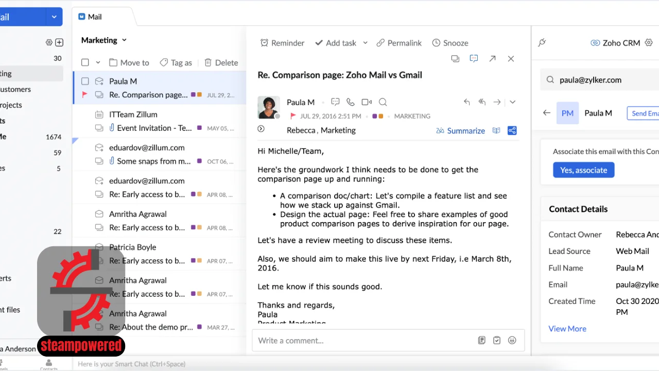Image resolution: width=659 pixels, height=371 pixels.
Task: Click Smart Chat bar at bottom
Action: [131, 364]
